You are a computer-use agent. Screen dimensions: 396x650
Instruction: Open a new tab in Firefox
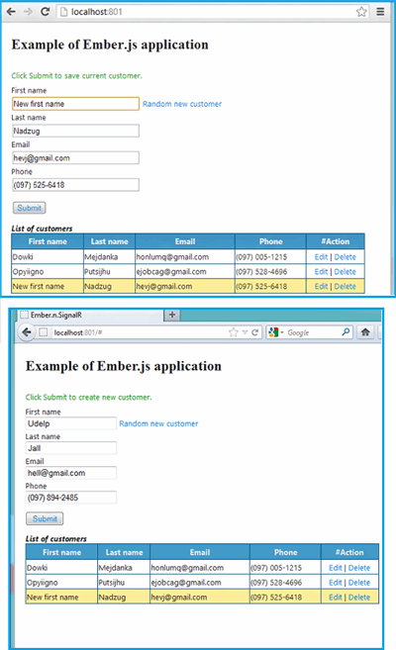pyautogui.click(x=172, y=315)
